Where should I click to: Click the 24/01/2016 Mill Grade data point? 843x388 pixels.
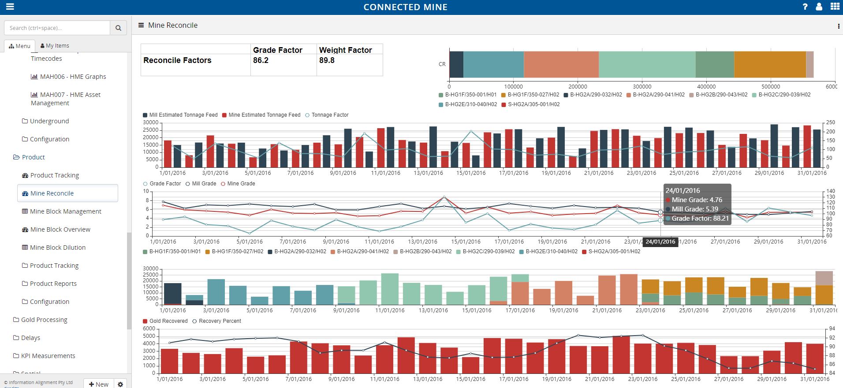click(660, 212)
